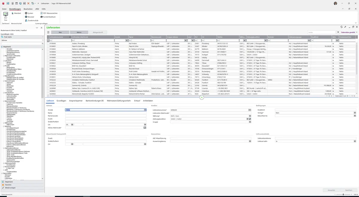Click the Memo button
Image resolution: width=359 pixels, height=197 pixels.
click(79, 32)
